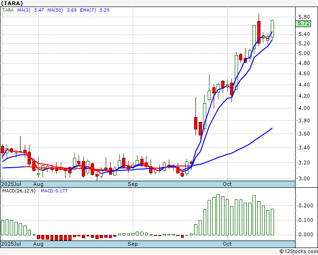Click Oct on the MACD panel axis
This screenshot has height=255, width=318.
click(227, 244)
